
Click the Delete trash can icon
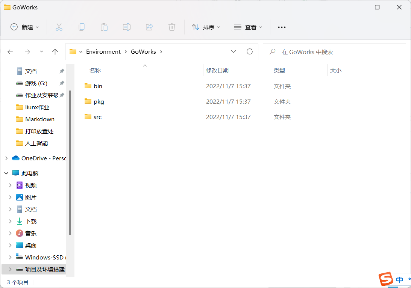[172, 27]
